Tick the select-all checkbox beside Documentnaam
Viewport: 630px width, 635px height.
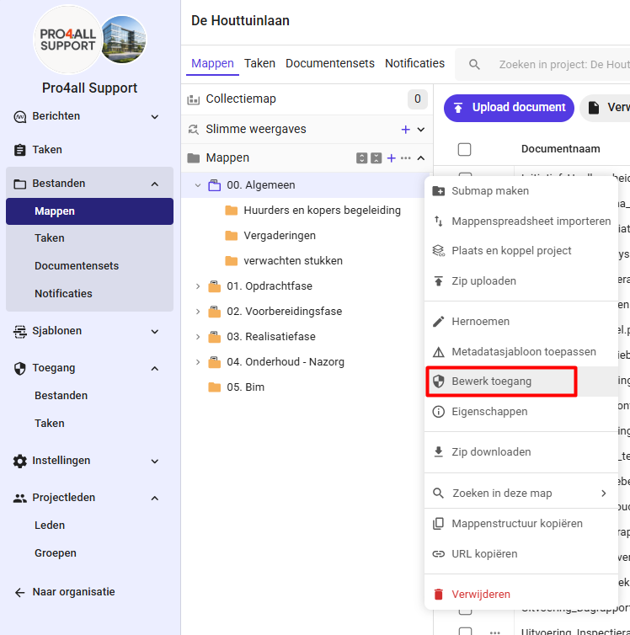464,149
